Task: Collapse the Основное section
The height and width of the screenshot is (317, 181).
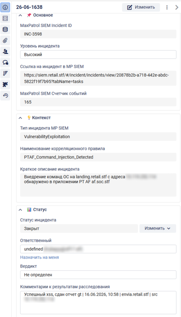Action: [x=20, y=15]
